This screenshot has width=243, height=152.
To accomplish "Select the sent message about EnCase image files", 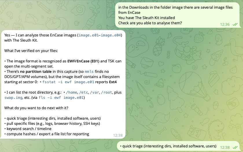I will pos(178,15).
